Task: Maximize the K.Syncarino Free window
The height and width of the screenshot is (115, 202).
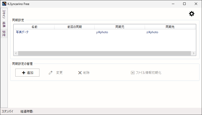Action: coord(184,4)
